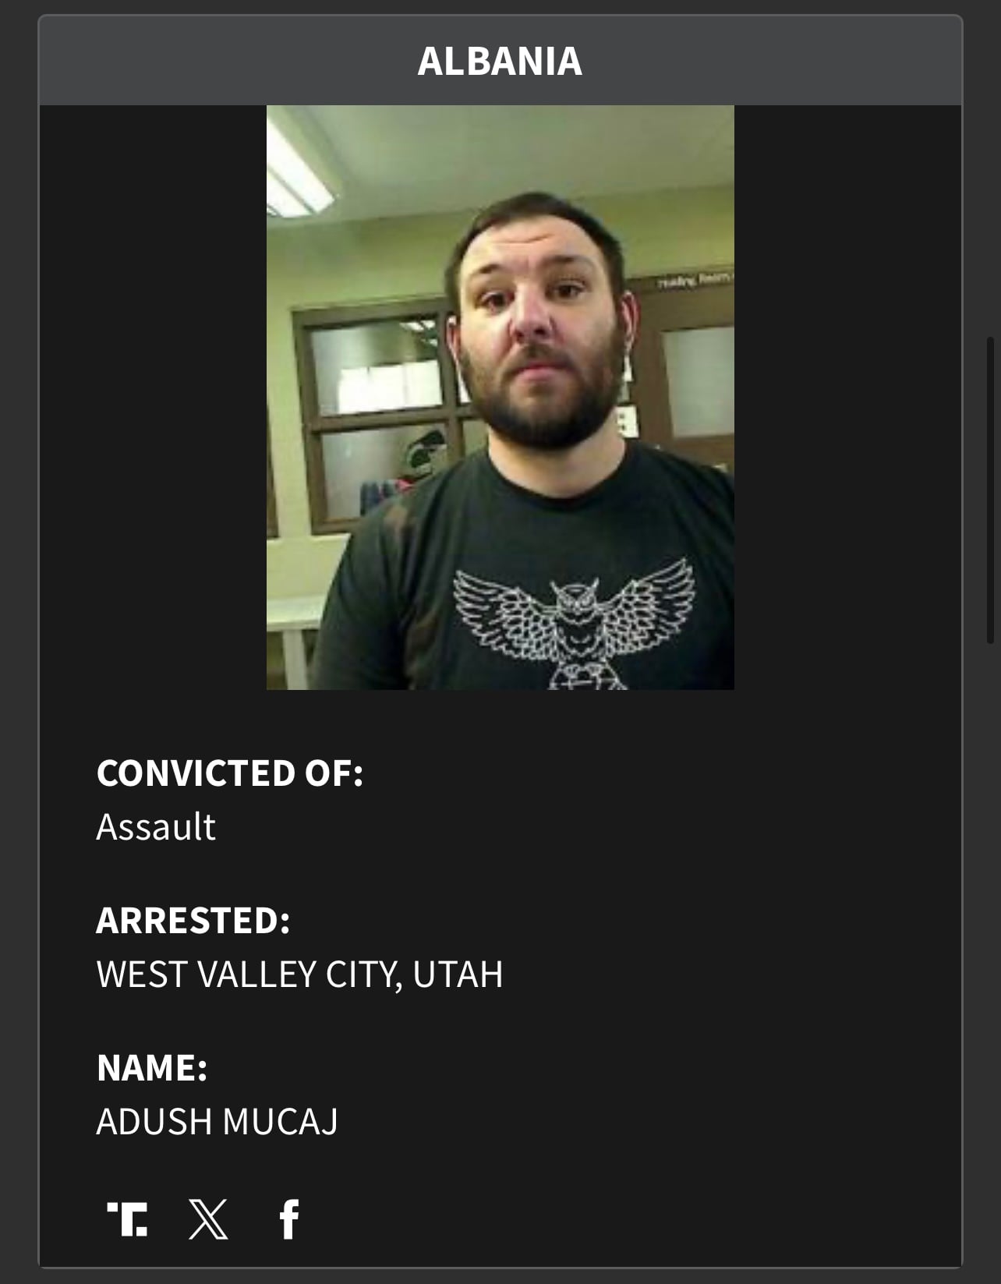Click the Assault conviction text
The image size is (1001, 1284).
(x=156, y=826)
